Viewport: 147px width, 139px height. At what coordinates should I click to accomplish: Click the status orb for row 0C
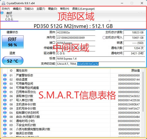coord(5,121)
